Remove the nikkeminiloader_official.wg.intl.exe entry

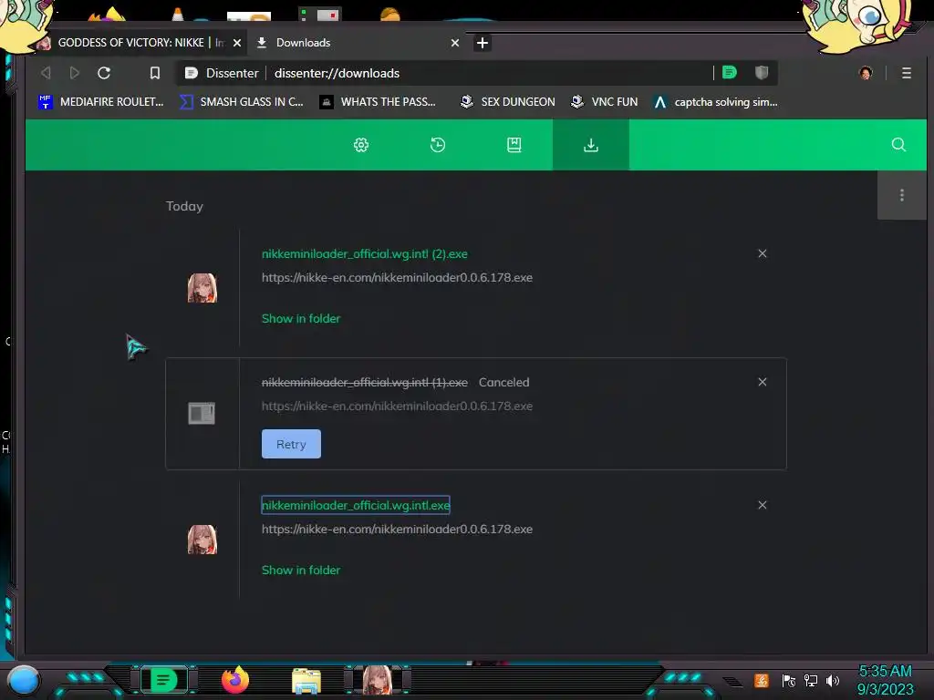tap(762, 505)
